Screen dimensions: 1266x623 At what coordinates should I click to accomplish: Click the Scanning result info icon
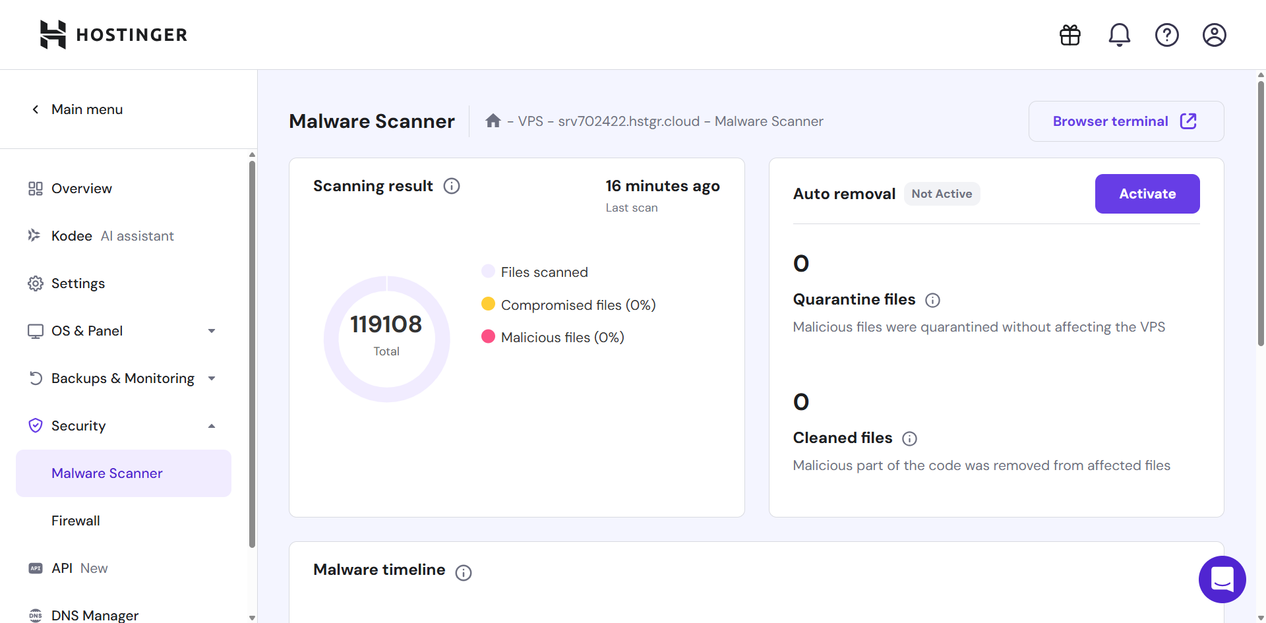452,186
